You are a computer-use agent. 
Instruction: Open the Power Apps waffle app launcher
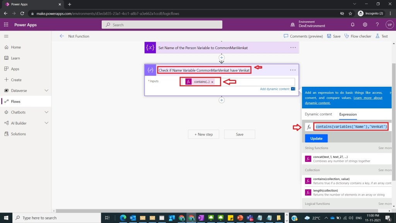click(6, 25)
